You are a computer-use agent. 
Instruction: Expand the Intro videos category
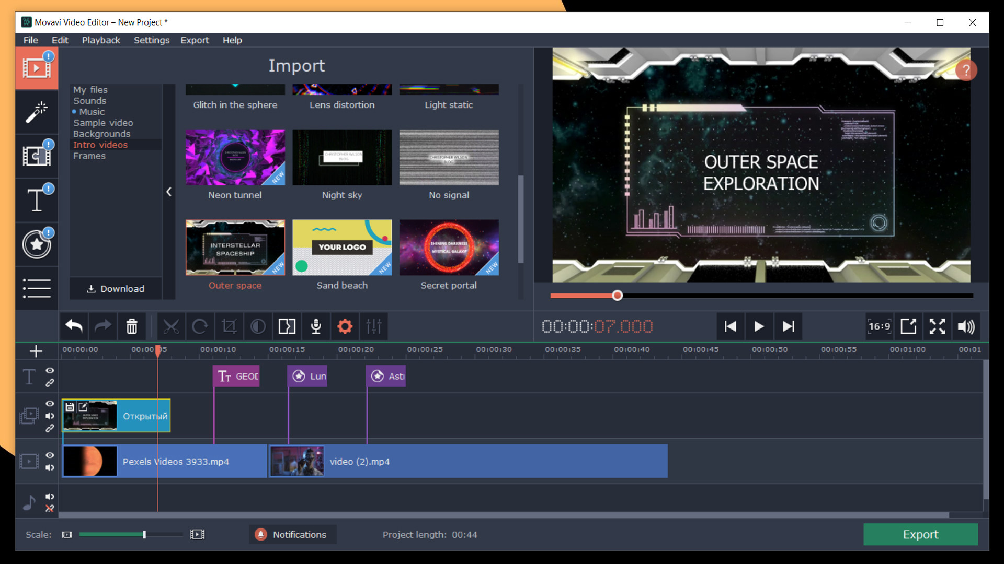click(x=100, y=145)
